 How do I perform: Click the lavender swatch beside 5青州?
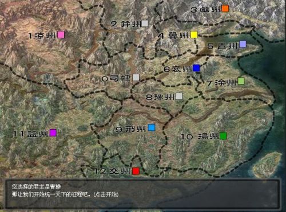coord(243,44)
